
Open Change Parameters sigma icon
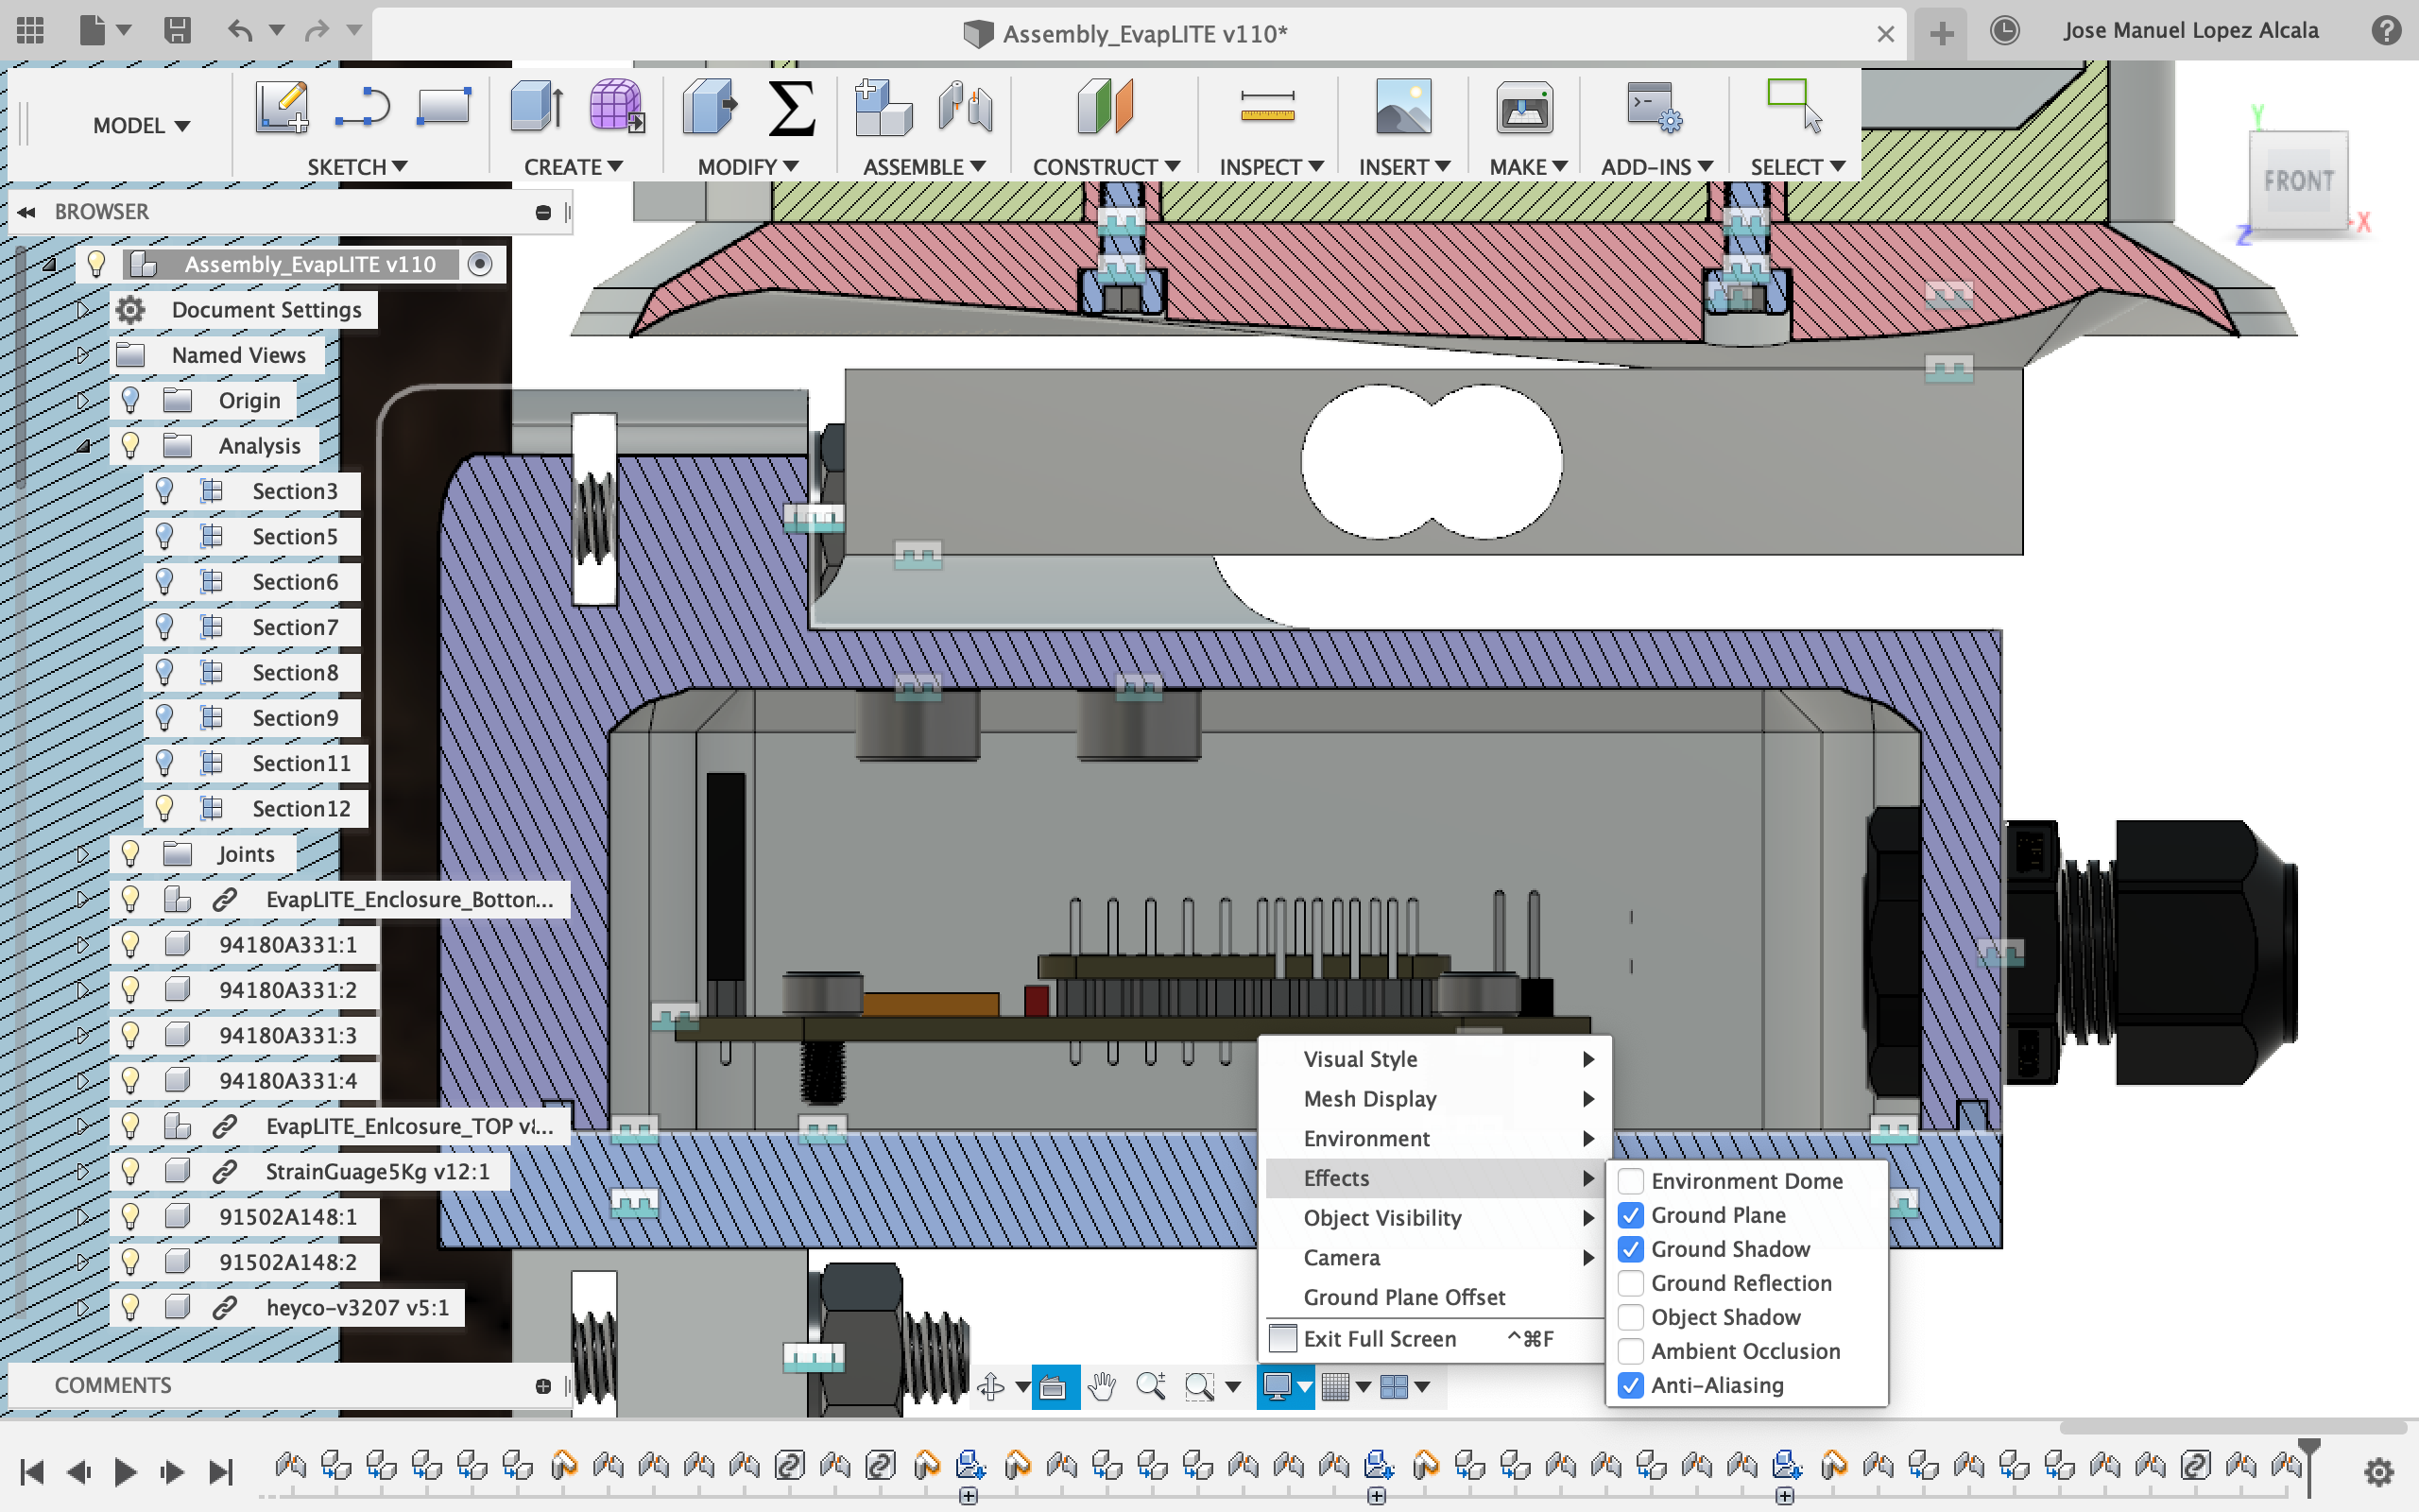pyautogui.click(x=792, y=107)
